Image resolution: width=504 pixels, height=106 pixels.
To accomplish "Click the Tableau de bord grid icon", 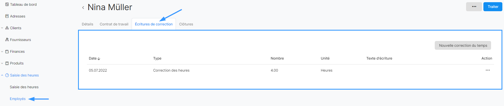I will pos(7,4).
